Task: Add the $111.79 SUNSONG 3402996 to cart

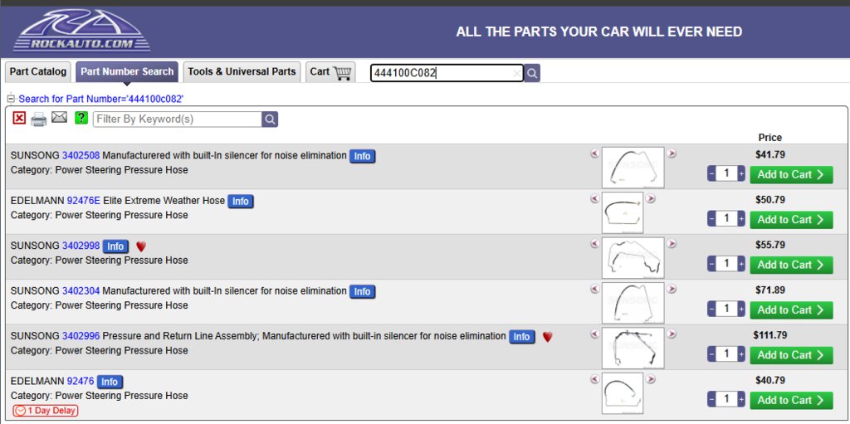Action: click(x=791, y=354)
